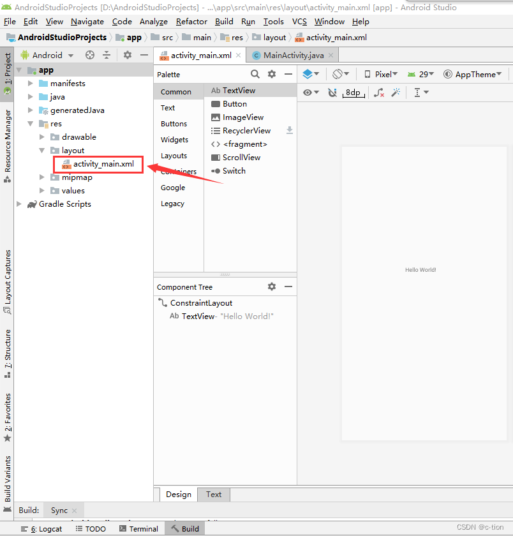Click Hello World! text on design canvas
The width and height of the screenshot is (513, 536).
click(x=420, y=270)
